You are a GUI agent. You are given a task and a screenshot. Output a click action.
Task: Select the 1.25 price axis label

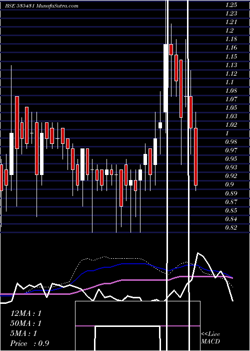231,5
